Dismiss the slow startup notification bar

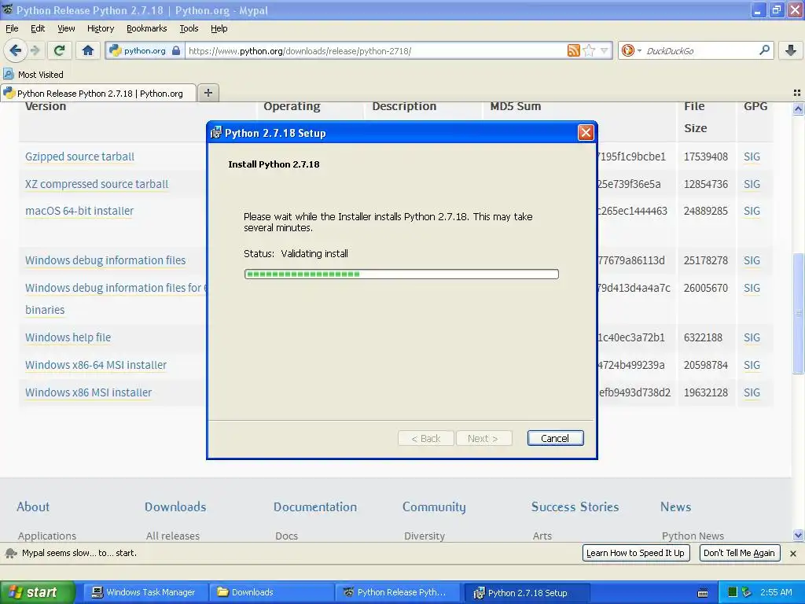[792, 554]
